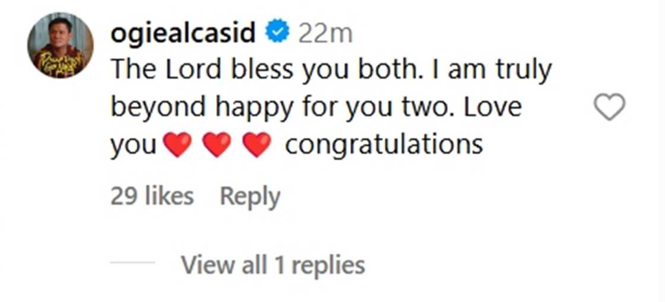This screenshot has height=302, width=665.
Task: Reply to ogiealcasid's comment
Action: click(x=250, y=196)
